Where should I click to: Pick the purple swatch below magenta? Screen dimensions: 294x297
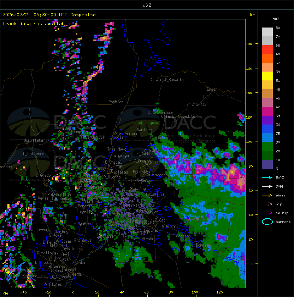point(267,120)
